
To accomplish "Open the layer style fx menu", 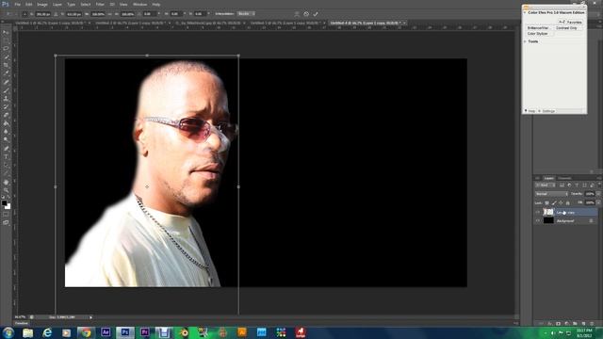I will [x=549, y=324].
